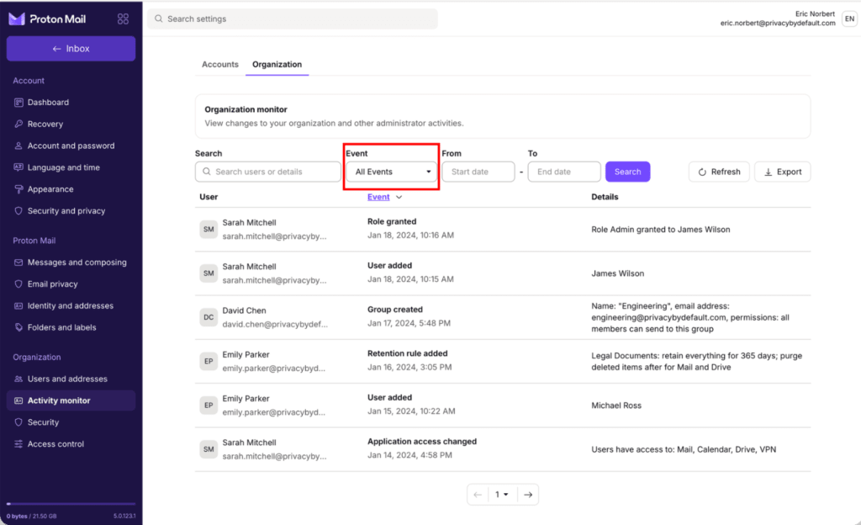Image resolution: width=861 pixels, height=525 pixels.
Task: Go to the previous page arrow
Action: (x=478, y=495)
